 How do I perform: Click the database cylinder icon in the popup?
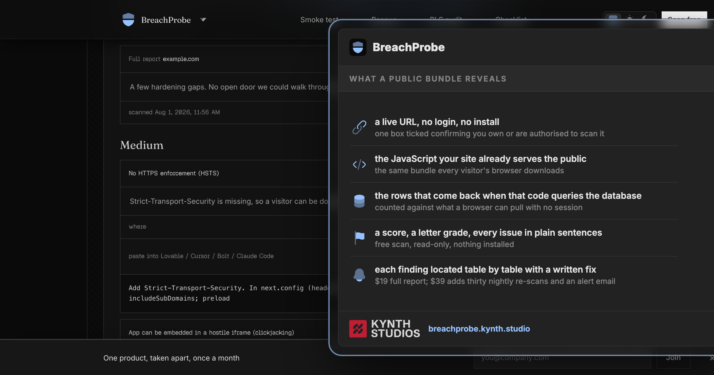[359, 201]
